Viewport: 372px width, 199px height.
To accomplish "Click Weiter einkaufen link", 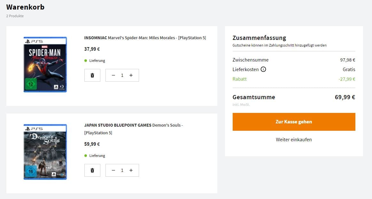I will click(x=294, y=139).
